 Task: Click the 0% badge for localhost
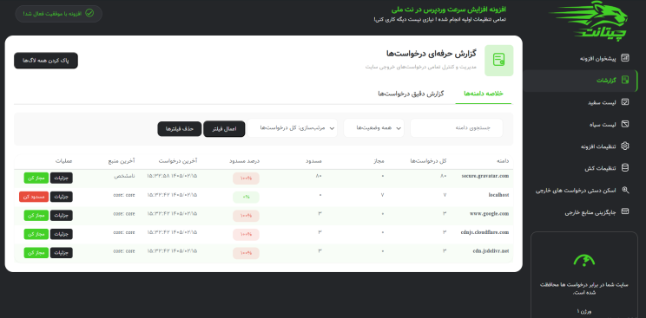click(246, 197)
